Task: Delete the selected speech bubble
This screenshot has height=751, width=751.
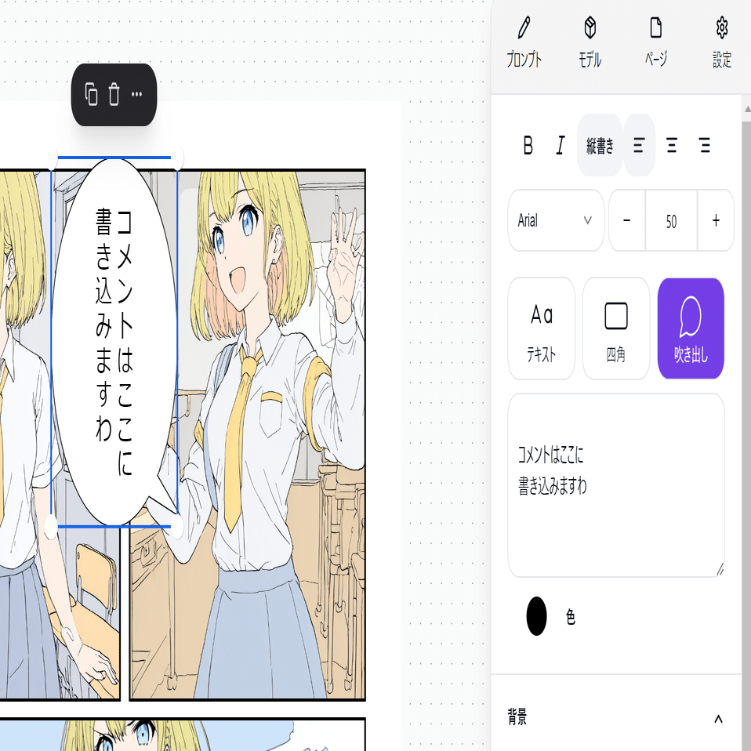Action: tap(114, 94)
